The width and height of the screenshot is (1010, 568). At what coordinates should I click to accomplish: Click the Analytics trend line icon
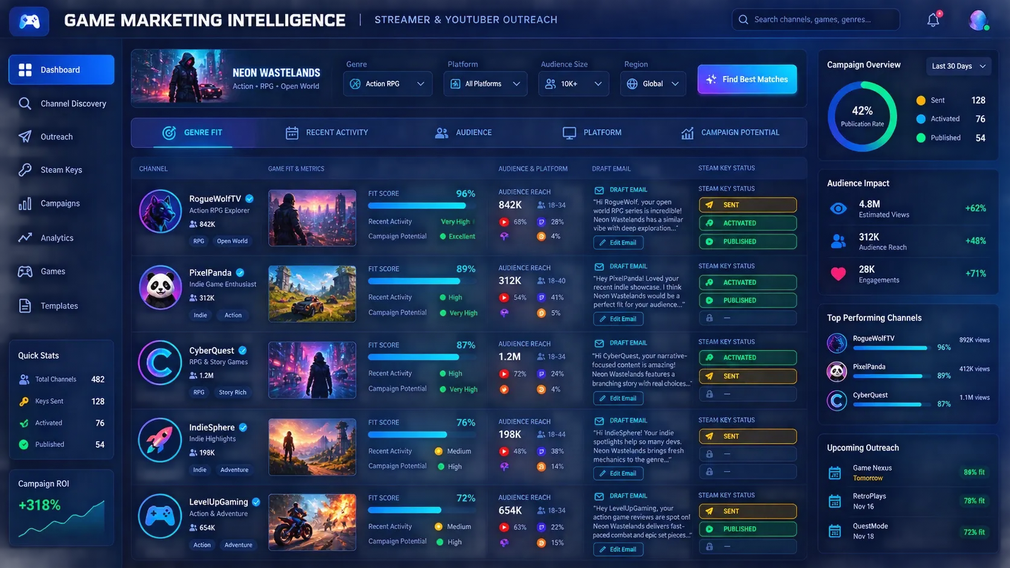25,238
